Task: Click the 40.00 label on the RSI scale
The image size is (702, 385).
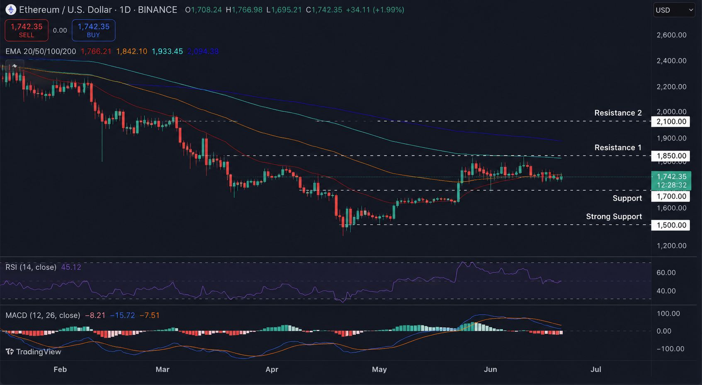Action: click(x=666, y=291)
